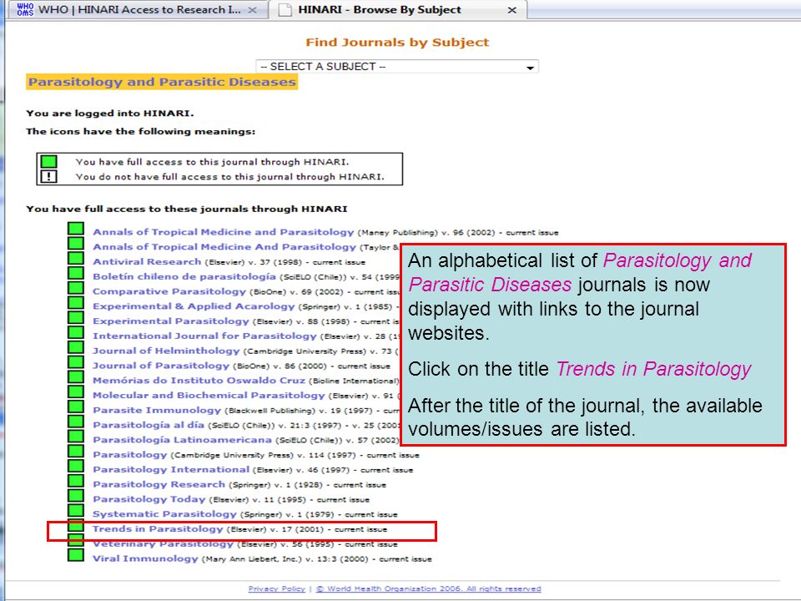Viewport: 801px width, 601px height.
Task: Click 'You are logged into HINARI.' text
Action: click(x=110, y=114)
